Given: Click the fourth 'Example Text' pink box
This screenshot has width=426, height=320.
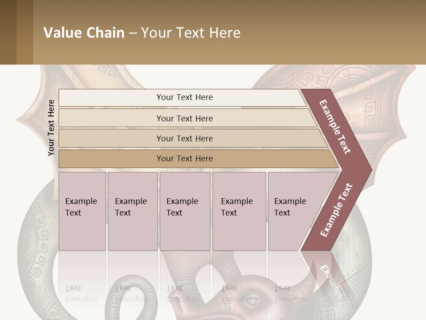Looking at the screenshot, I should pos(239,211).
